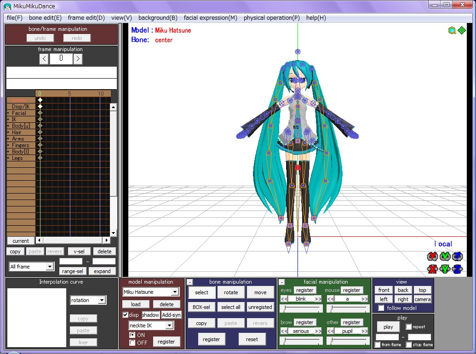Expand the Legs track group
Screen dimensions: 476x354
(x=8, y=158)
